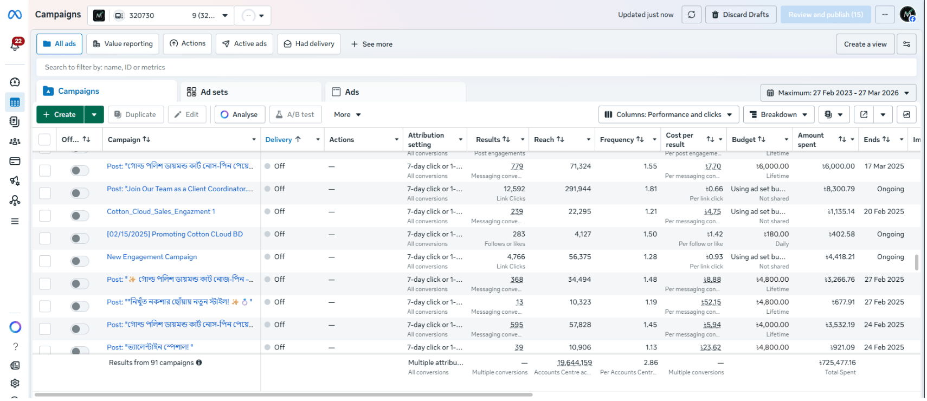Open the date range Maximum dropdown

point(838,93)
